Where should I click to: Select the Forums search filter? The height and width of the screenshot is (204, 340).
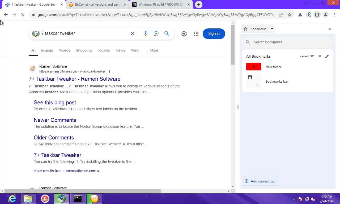point(104,50)
